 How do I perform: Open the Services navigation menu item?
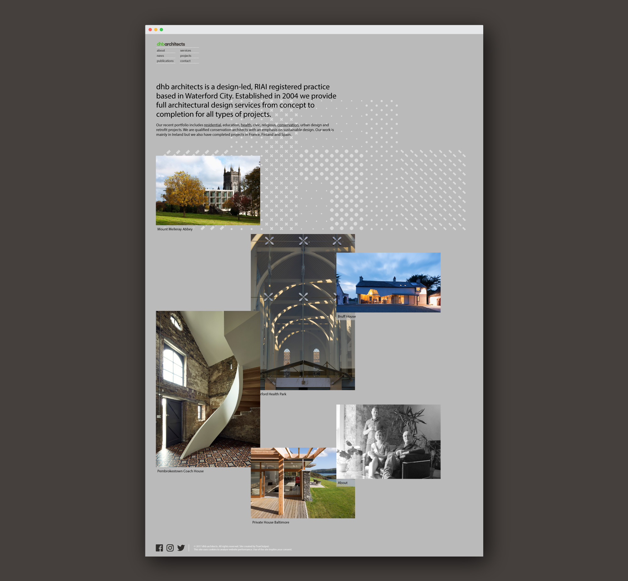coord(186,50)
